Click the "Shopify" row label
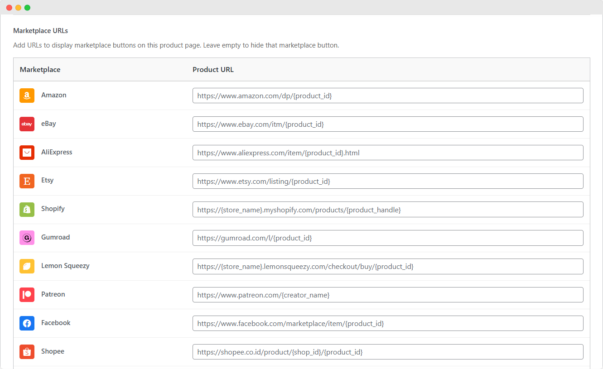 (53, 209)
